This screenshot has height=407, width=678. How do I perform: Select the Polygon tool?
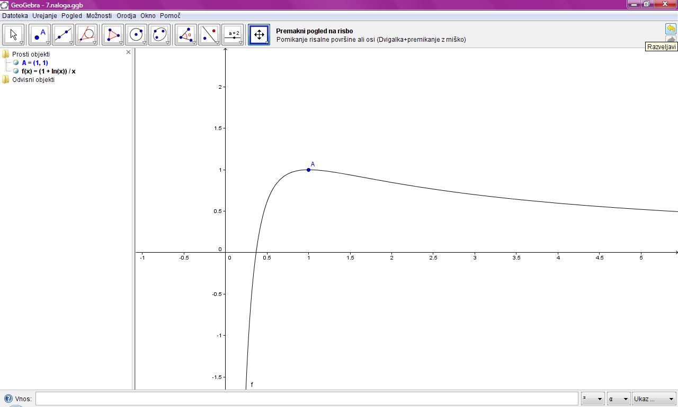[x=113, y=35]
